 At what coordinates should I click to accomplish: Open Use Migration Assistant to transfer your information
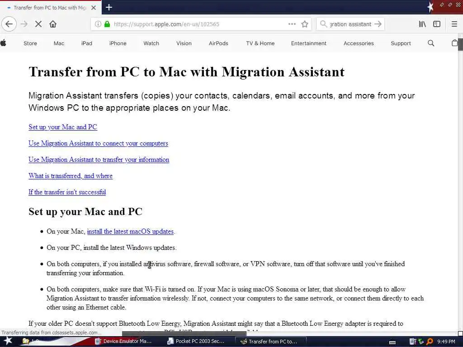(x=99, y=159)
